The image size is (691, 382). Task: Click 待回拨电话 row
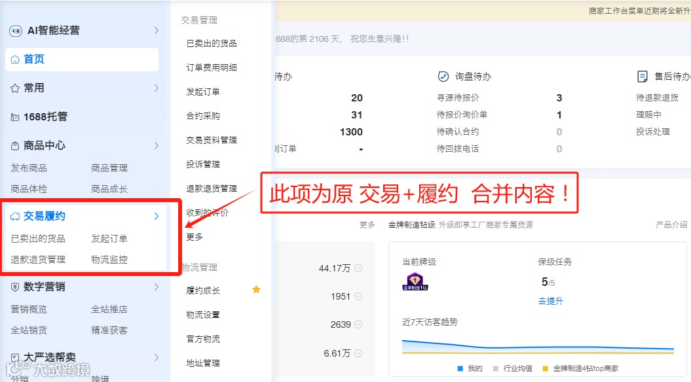click(499, 148)
